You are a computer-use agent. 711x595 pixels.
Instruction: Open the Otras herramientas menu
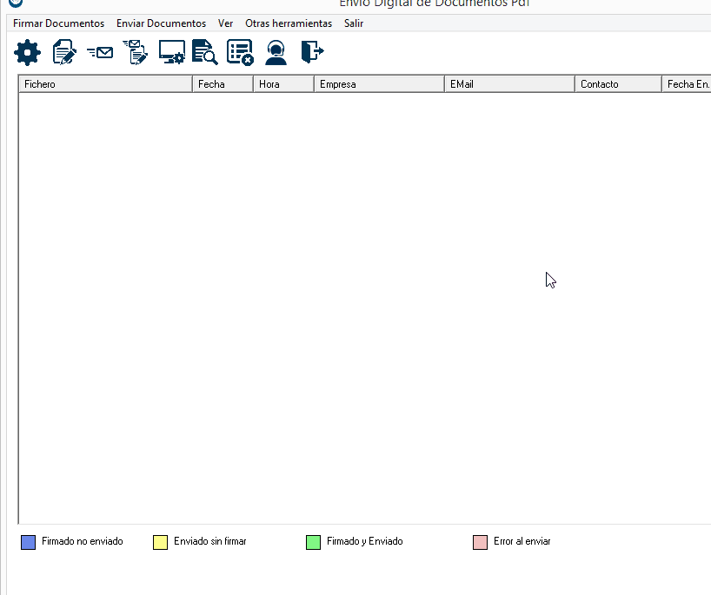click(289, 23)
